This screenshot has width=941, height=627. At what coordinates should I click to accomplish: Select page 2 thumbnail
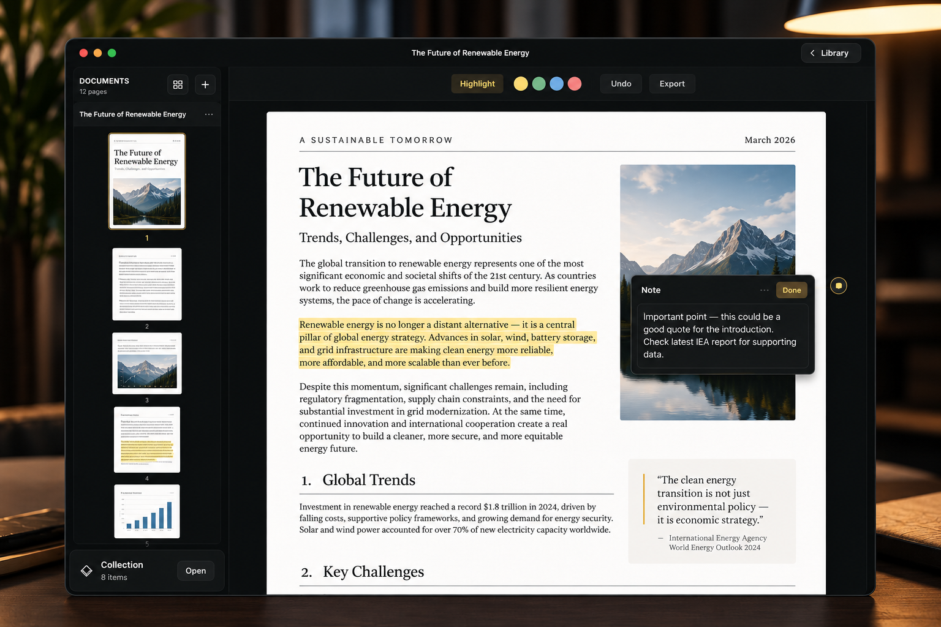click(147, 284)
